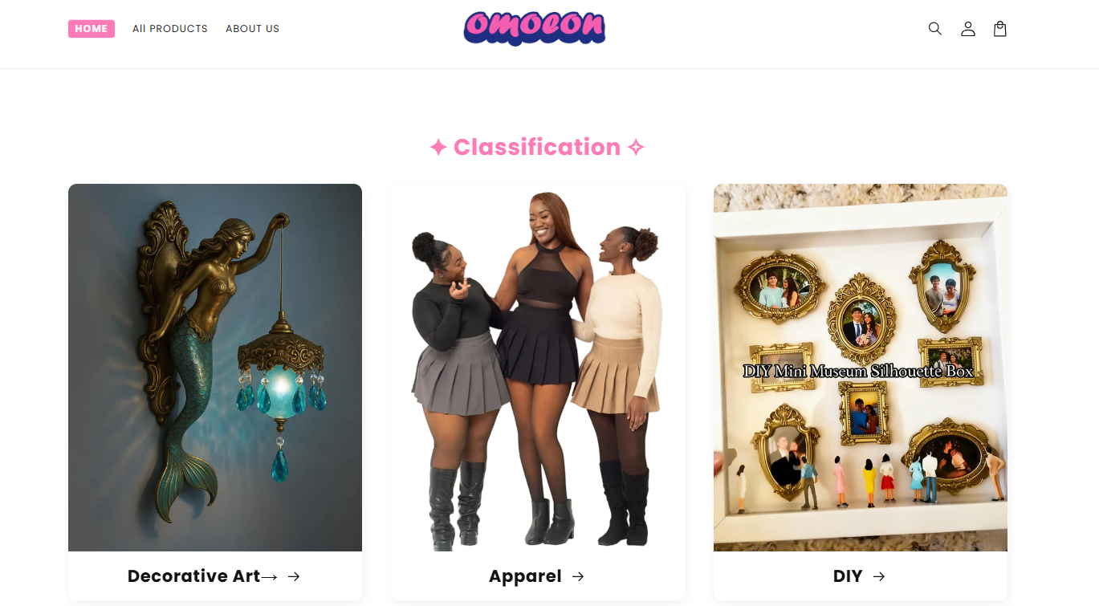
Task: Click the Omoeon logo in header
Action: point(534,28)
